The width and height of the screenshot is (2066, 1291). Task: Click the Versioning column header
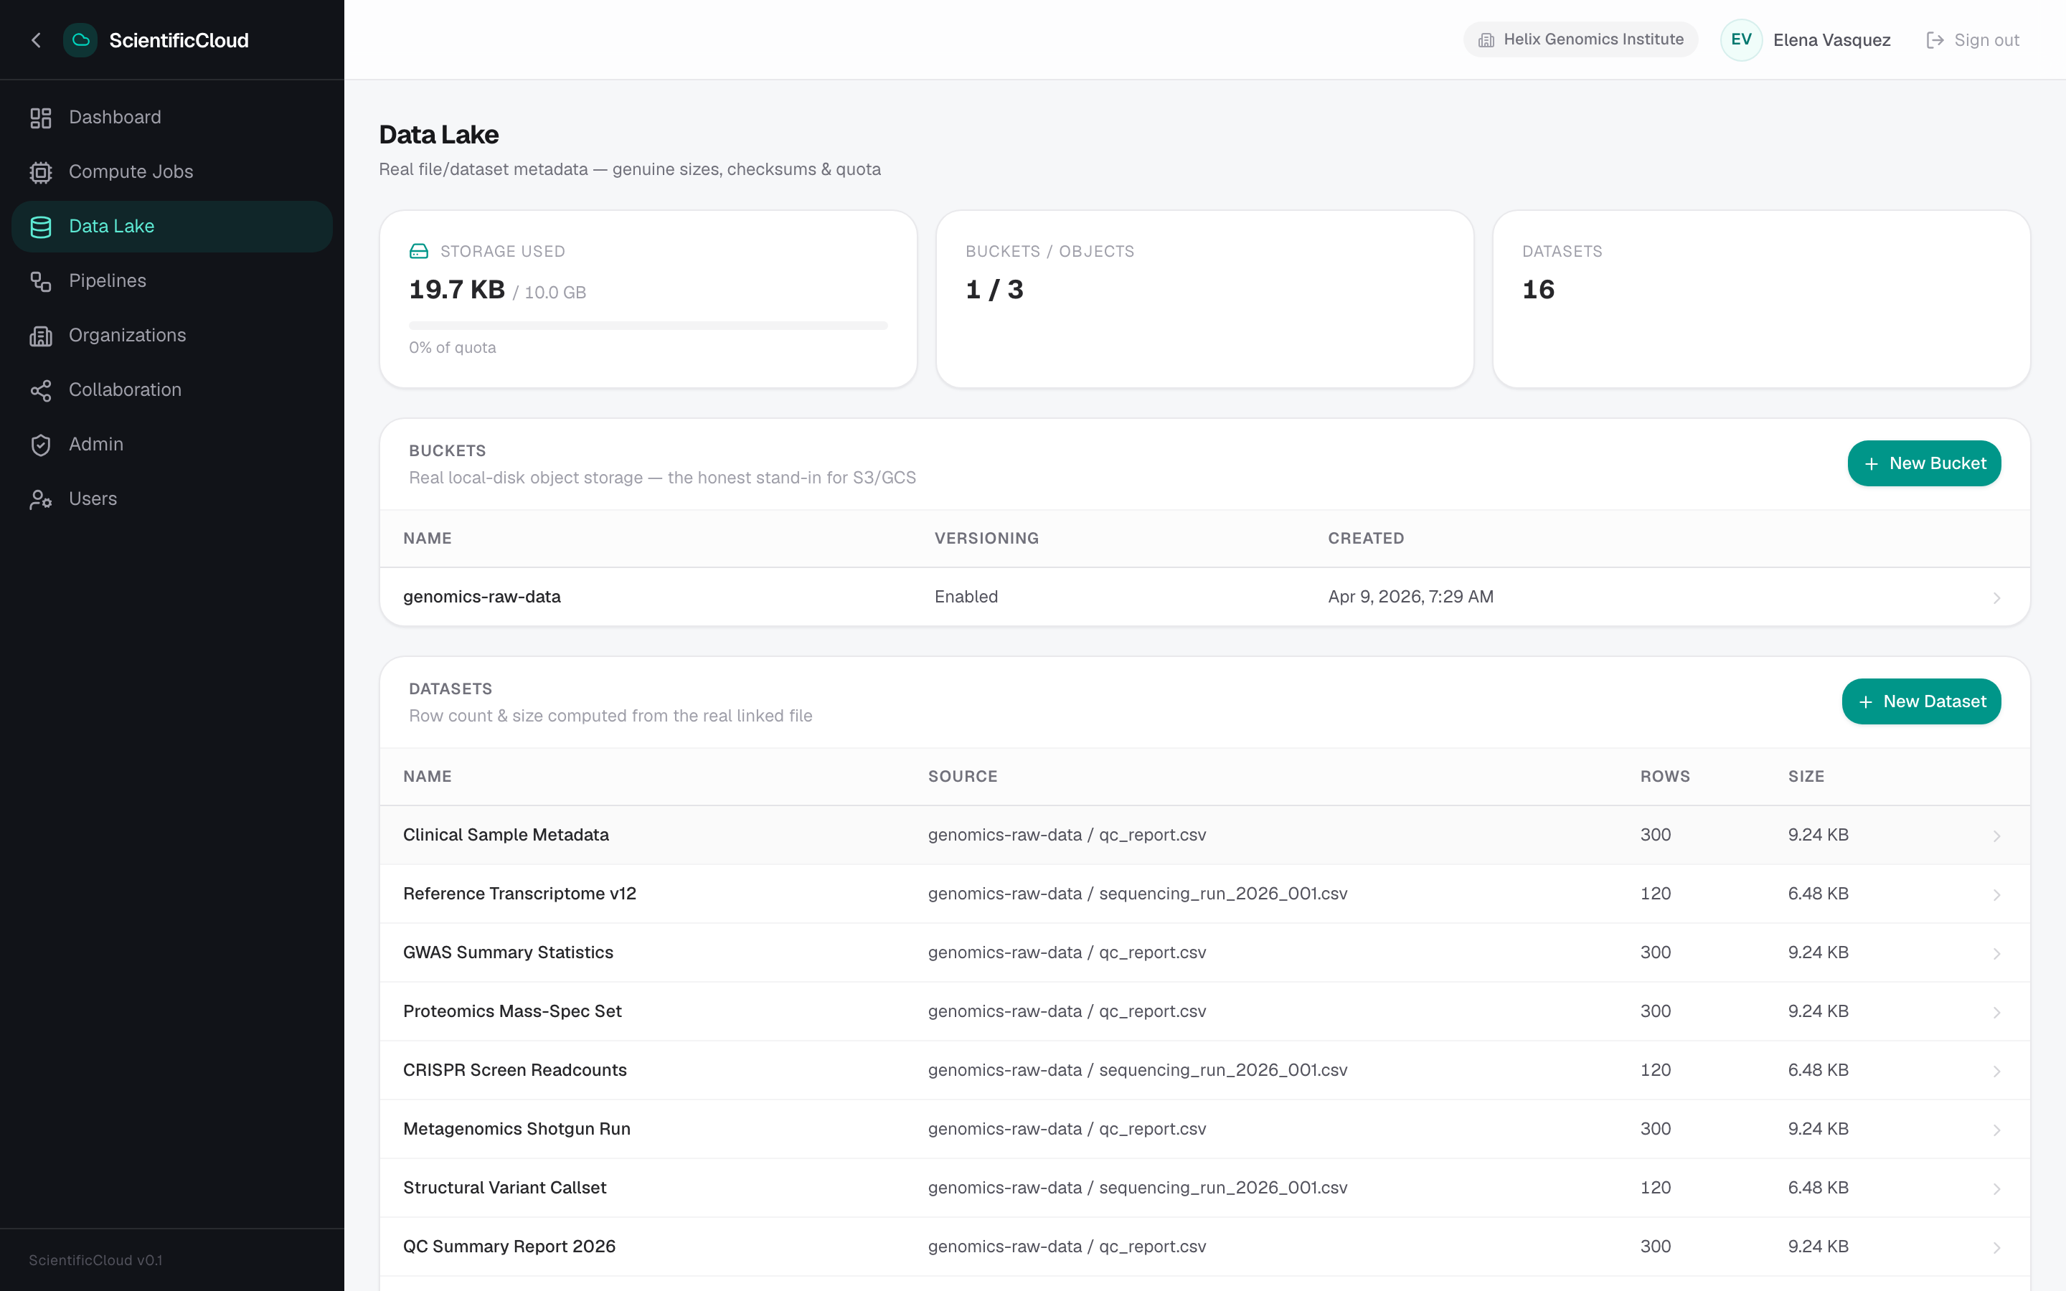986,539
